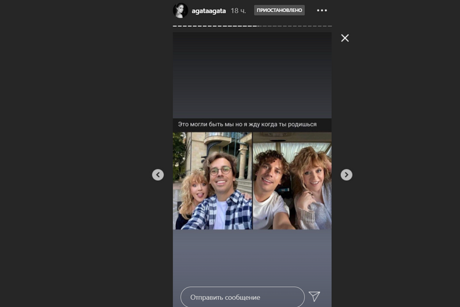
Task: Click the 'ПРИОСТАНОВЛЕНО' paused badge
Action: (x=279, y=11)
